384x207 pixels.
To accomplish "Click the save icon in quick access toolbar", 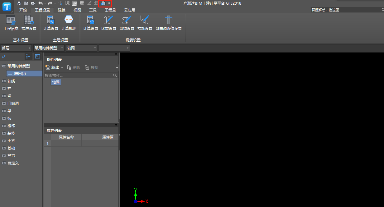I will [x=19, y=3].
